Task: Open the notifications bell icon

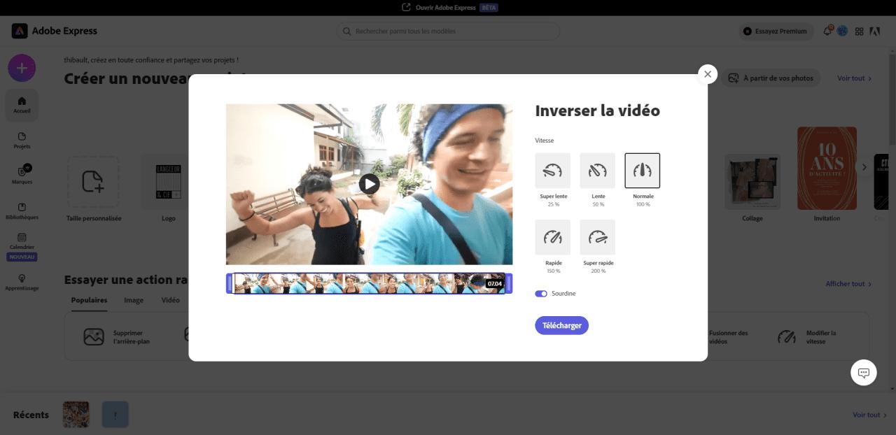Action: 827,31
